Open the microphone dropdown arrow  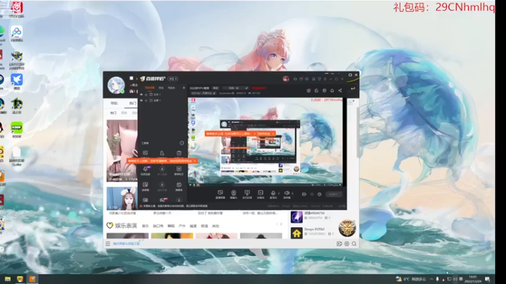pyautogui.click(x=279, y=194)
